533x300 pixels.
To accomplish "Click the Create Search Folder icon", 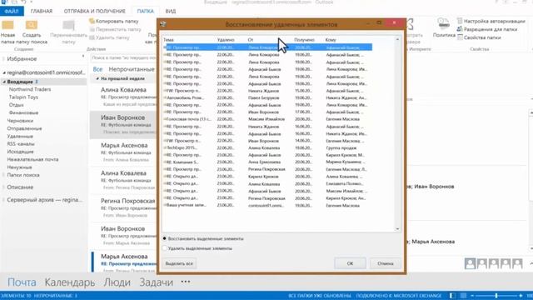I will pos(32,26).
